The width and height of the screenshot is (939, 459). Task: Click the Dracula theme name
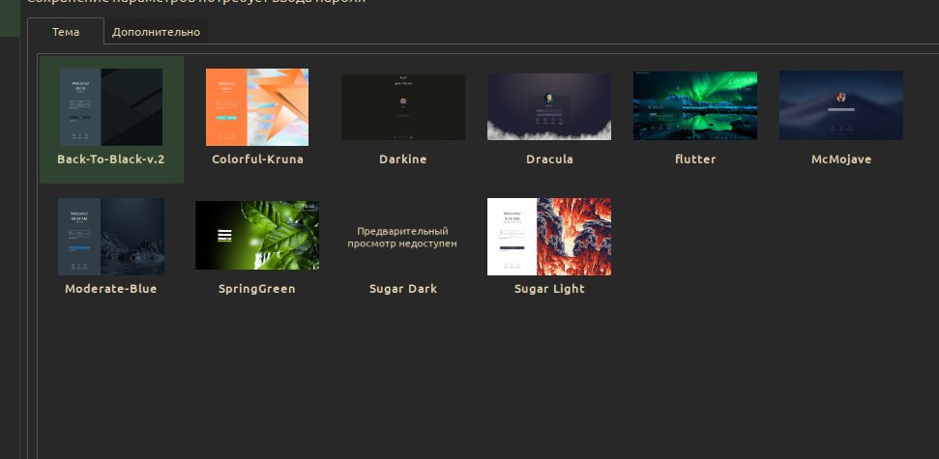(549, 159)
